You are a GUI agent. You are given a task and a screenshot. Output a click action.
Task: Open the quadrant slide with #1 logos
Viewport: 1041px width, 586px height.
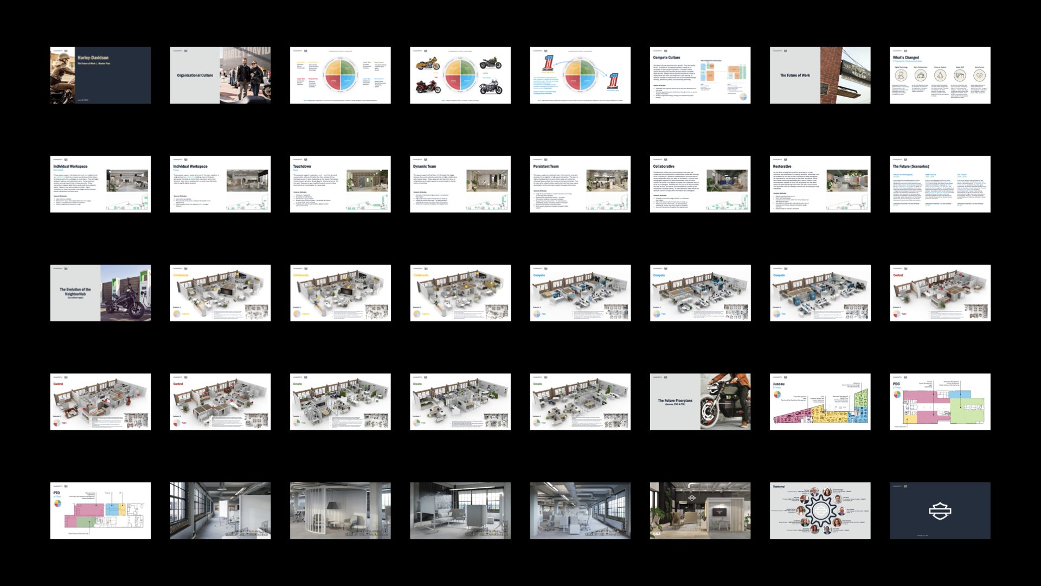(580, 75)
